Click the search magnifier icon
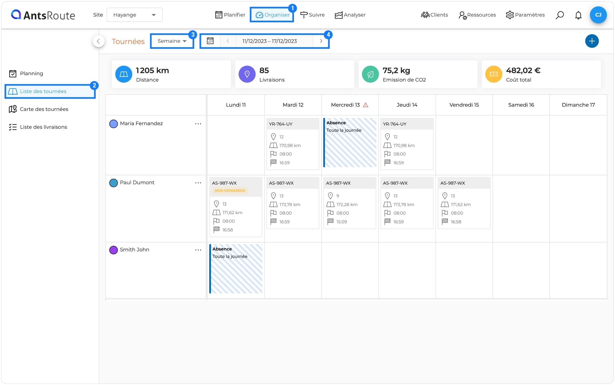The width and height of the screenshot is (615, 385). [x=559, y=15]
